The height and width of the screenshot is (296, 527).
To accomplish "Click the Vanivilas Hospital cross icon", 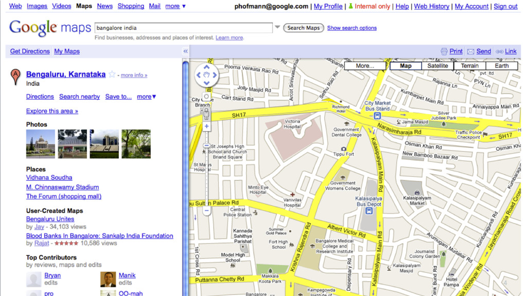I will (x=292, y=194).
